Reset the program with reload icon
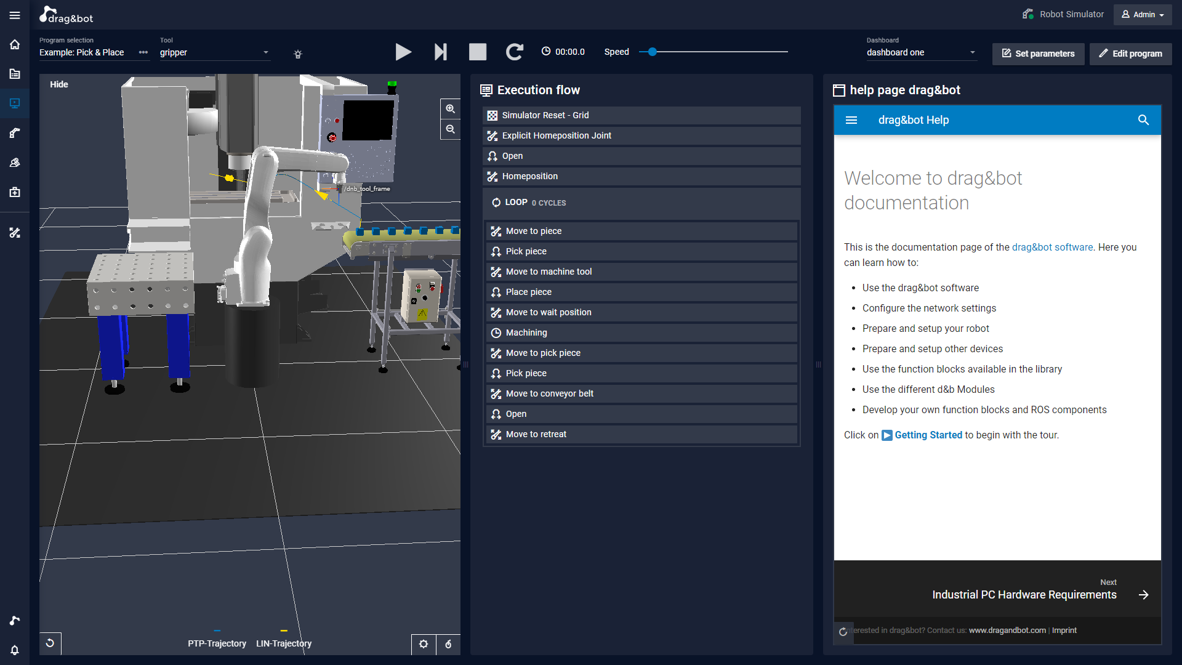This screenshot has width=1182, height=665. click(x=515, y=52)
